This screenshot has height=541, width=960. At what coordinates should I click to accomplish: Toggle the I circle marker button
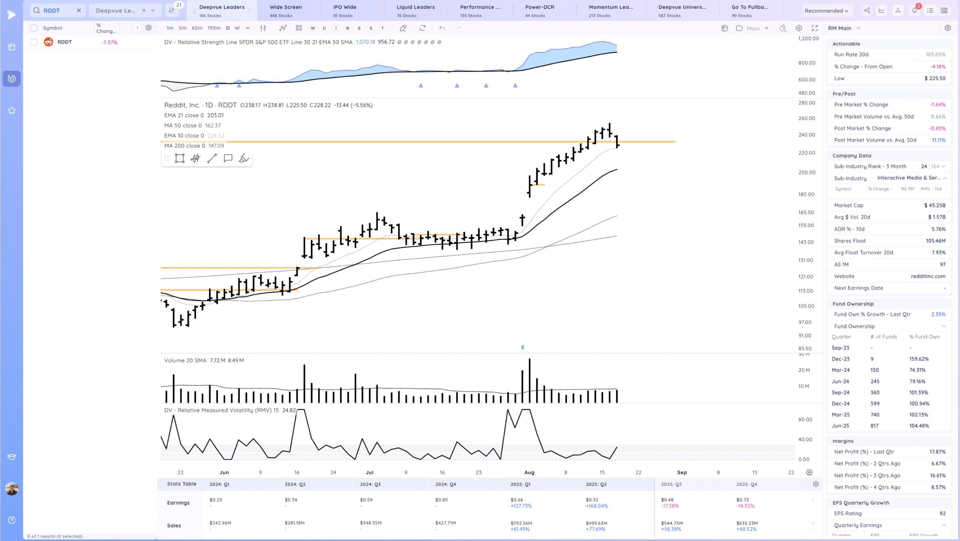pyautogui.click(x=336, y=28)
